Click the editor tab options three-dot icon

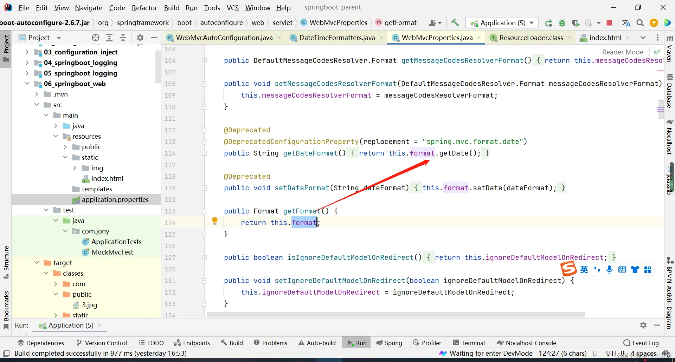(658, 38)
